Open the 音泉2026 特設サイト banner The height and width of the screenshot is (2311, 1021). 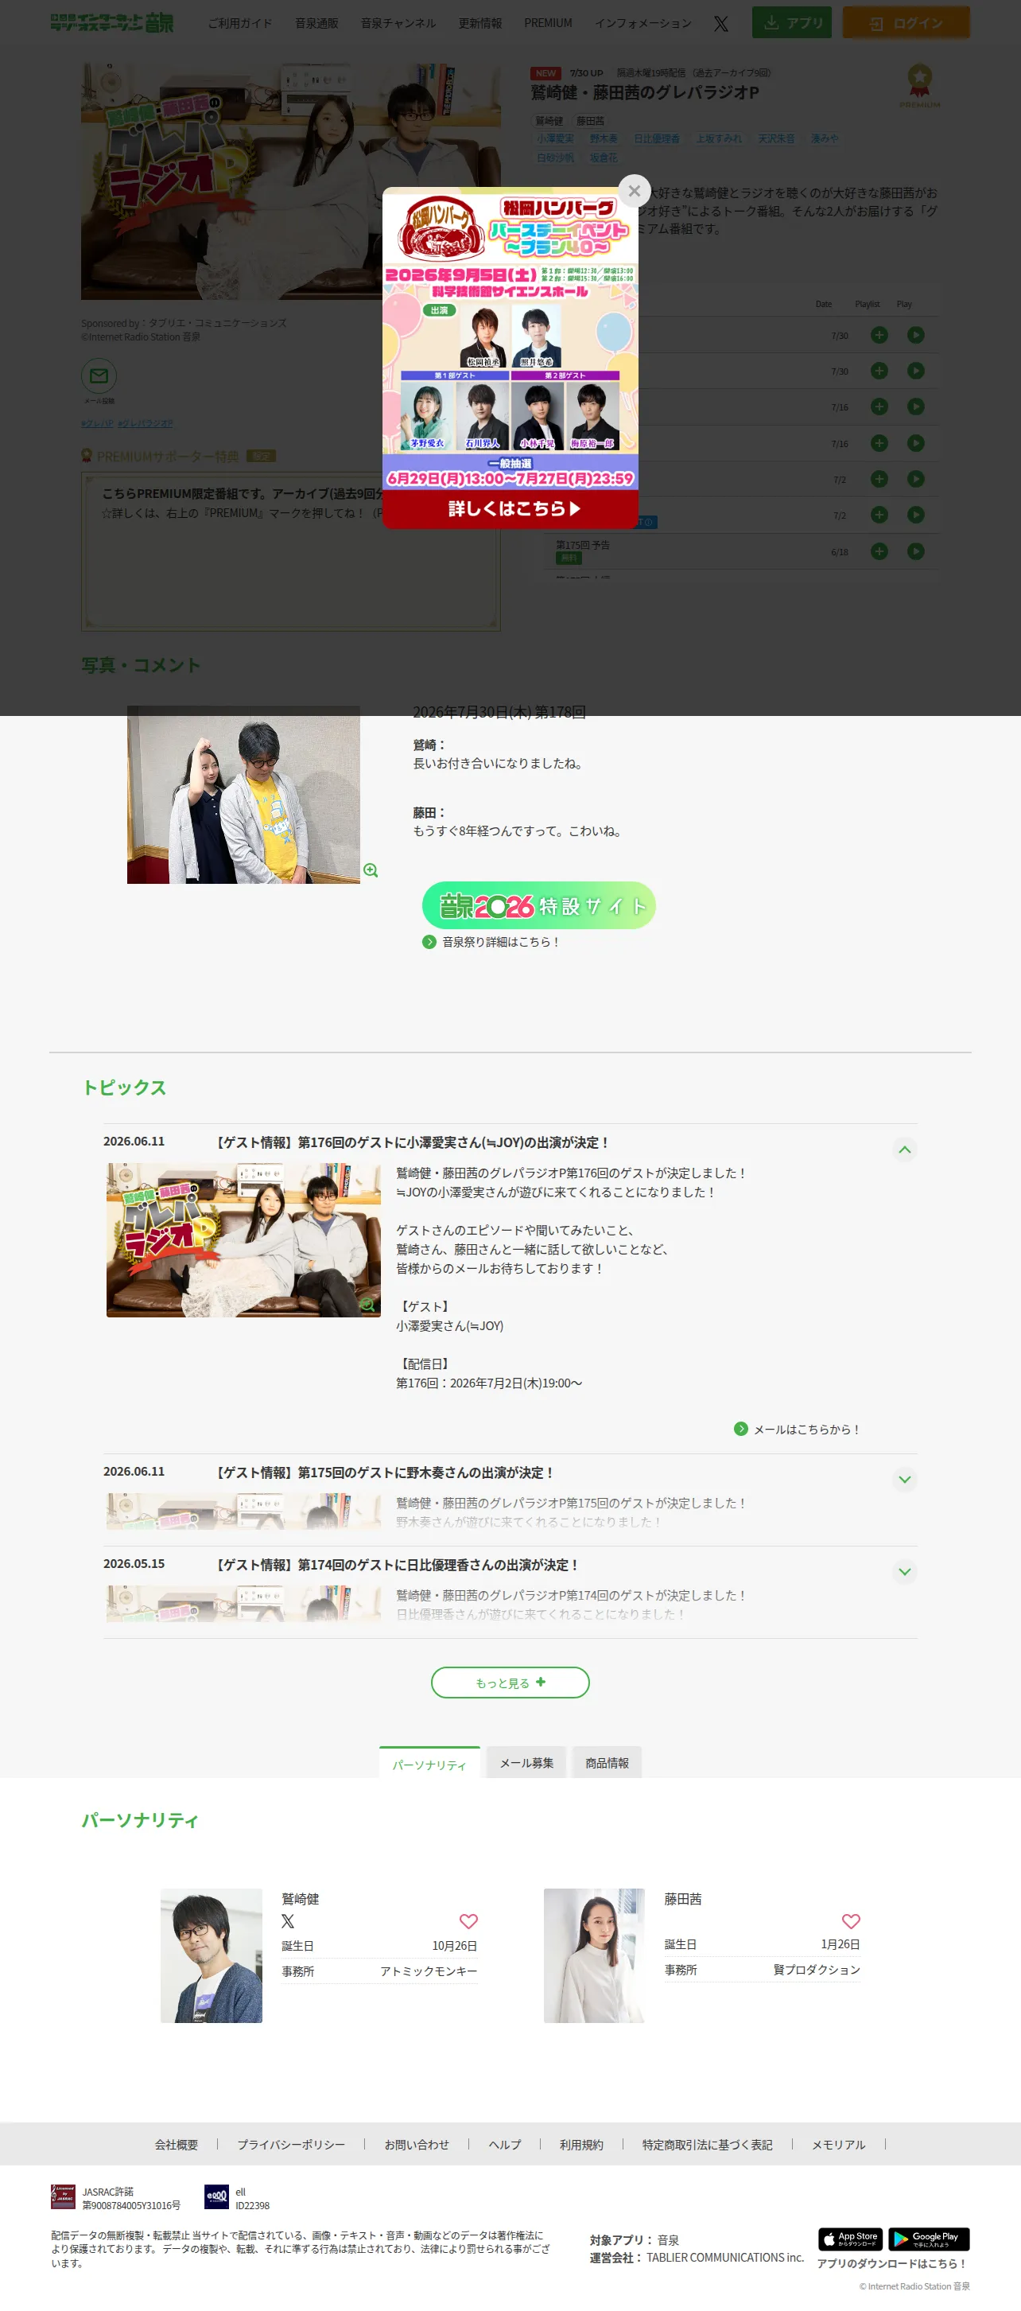tap(539, 905)
